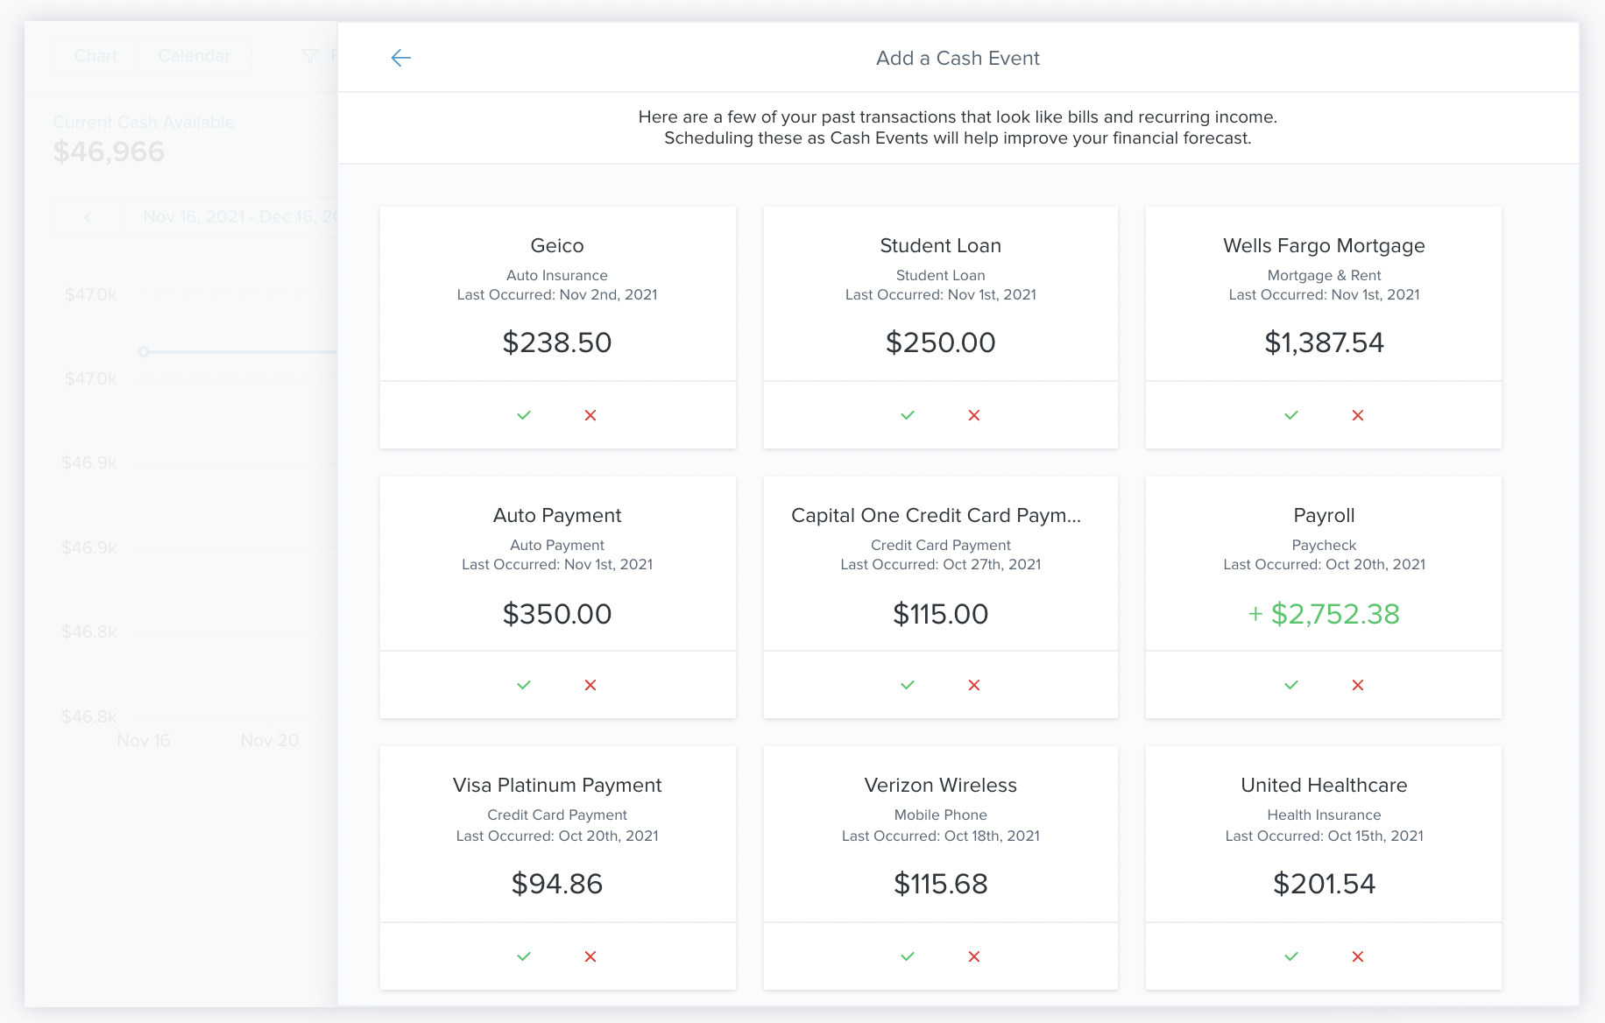Image resolution: width=1605 pixels, height=1023 pixels.
Task: Dismiss the Capital One Credit Card payment
Action: (x=974, y=685)
